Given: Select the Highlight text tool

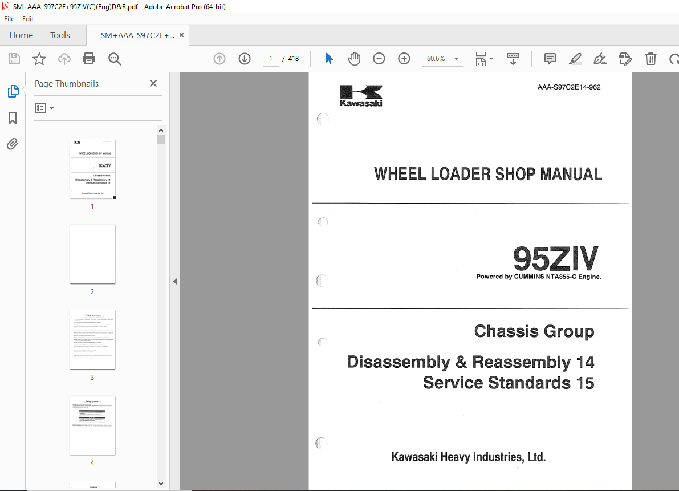Looking at the screenshot, I should point(575,58).
